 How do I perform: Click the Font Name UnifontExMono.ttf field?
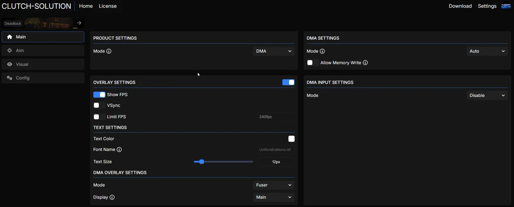point(276,150)
